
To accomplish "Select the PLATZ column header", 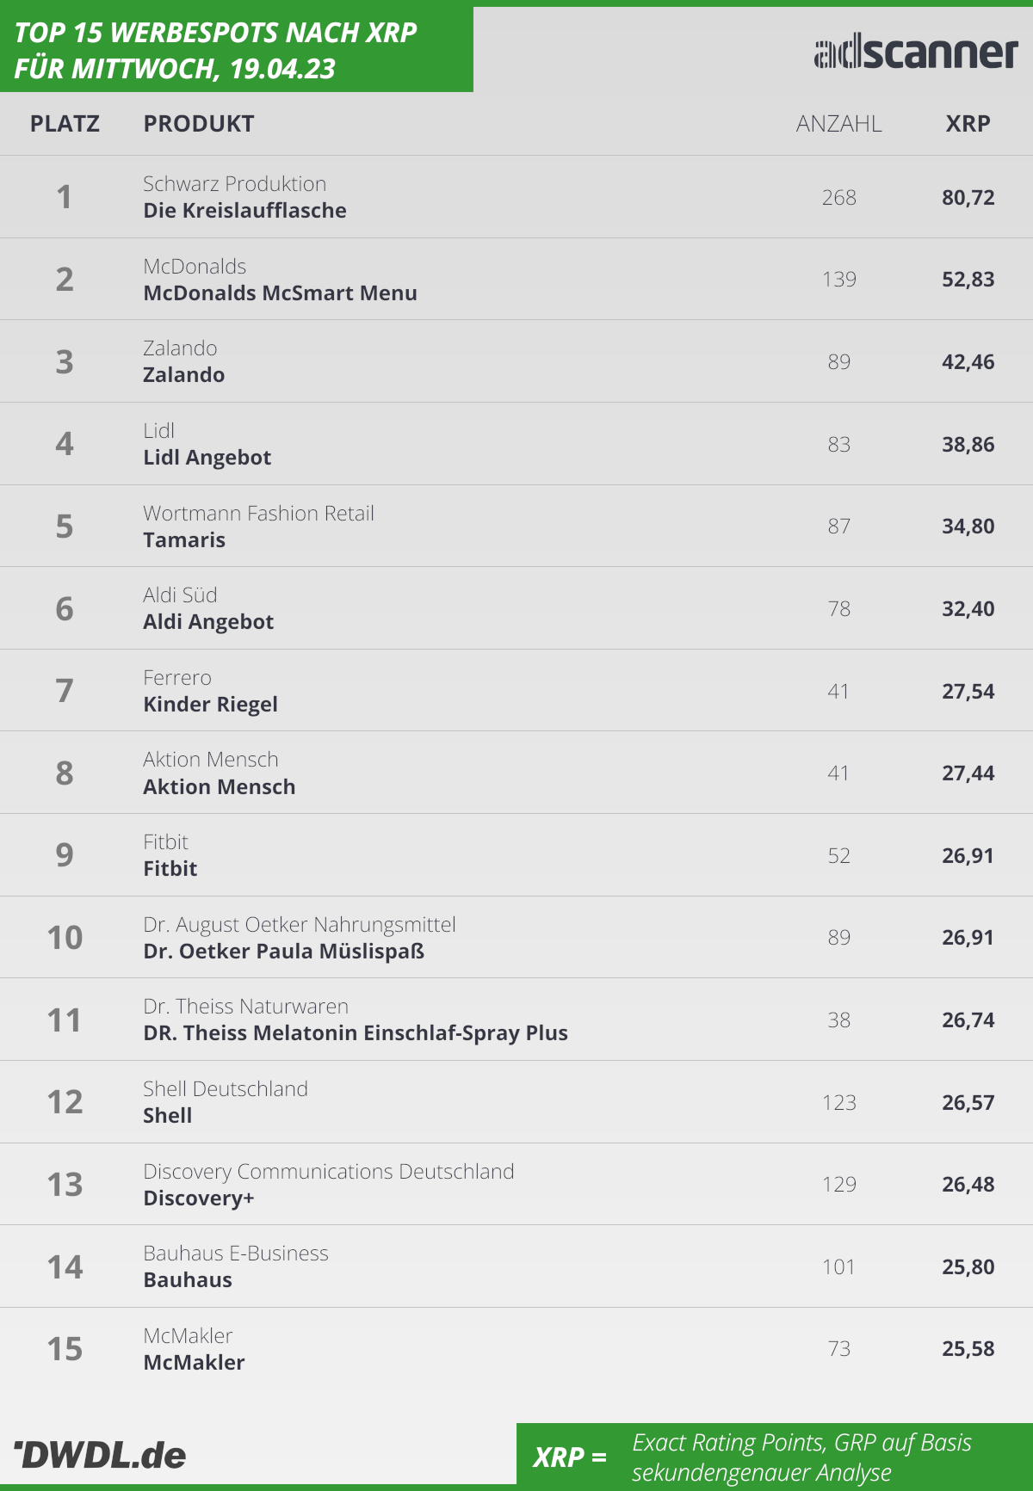I will pyautogui.click(x=65, y=124).
